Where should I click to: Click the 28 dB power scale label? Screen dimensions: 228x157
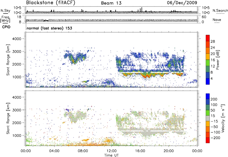click(x=213, y=41)
